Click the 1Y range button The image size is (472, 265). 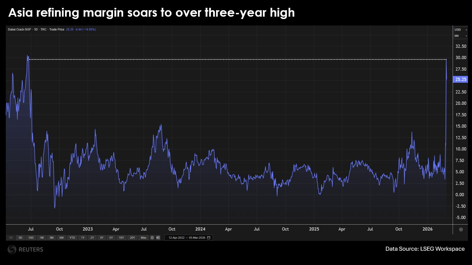coord(82,238)
